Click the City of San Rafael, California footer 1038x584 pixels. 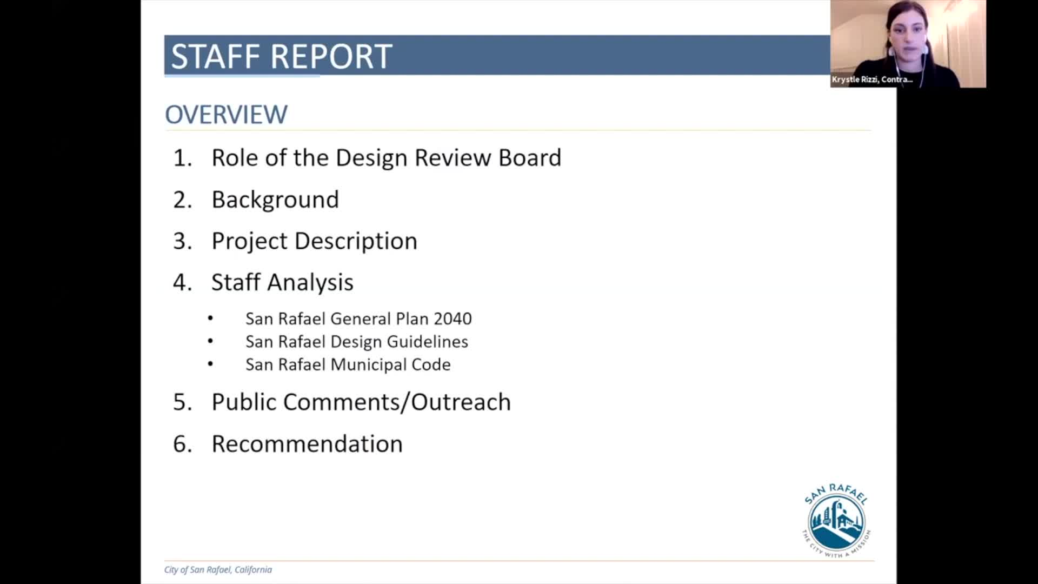218,569
